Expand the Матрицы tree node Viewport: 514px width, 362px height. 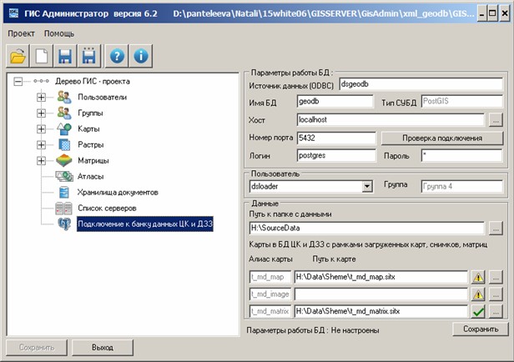click(x=41, y=160)
